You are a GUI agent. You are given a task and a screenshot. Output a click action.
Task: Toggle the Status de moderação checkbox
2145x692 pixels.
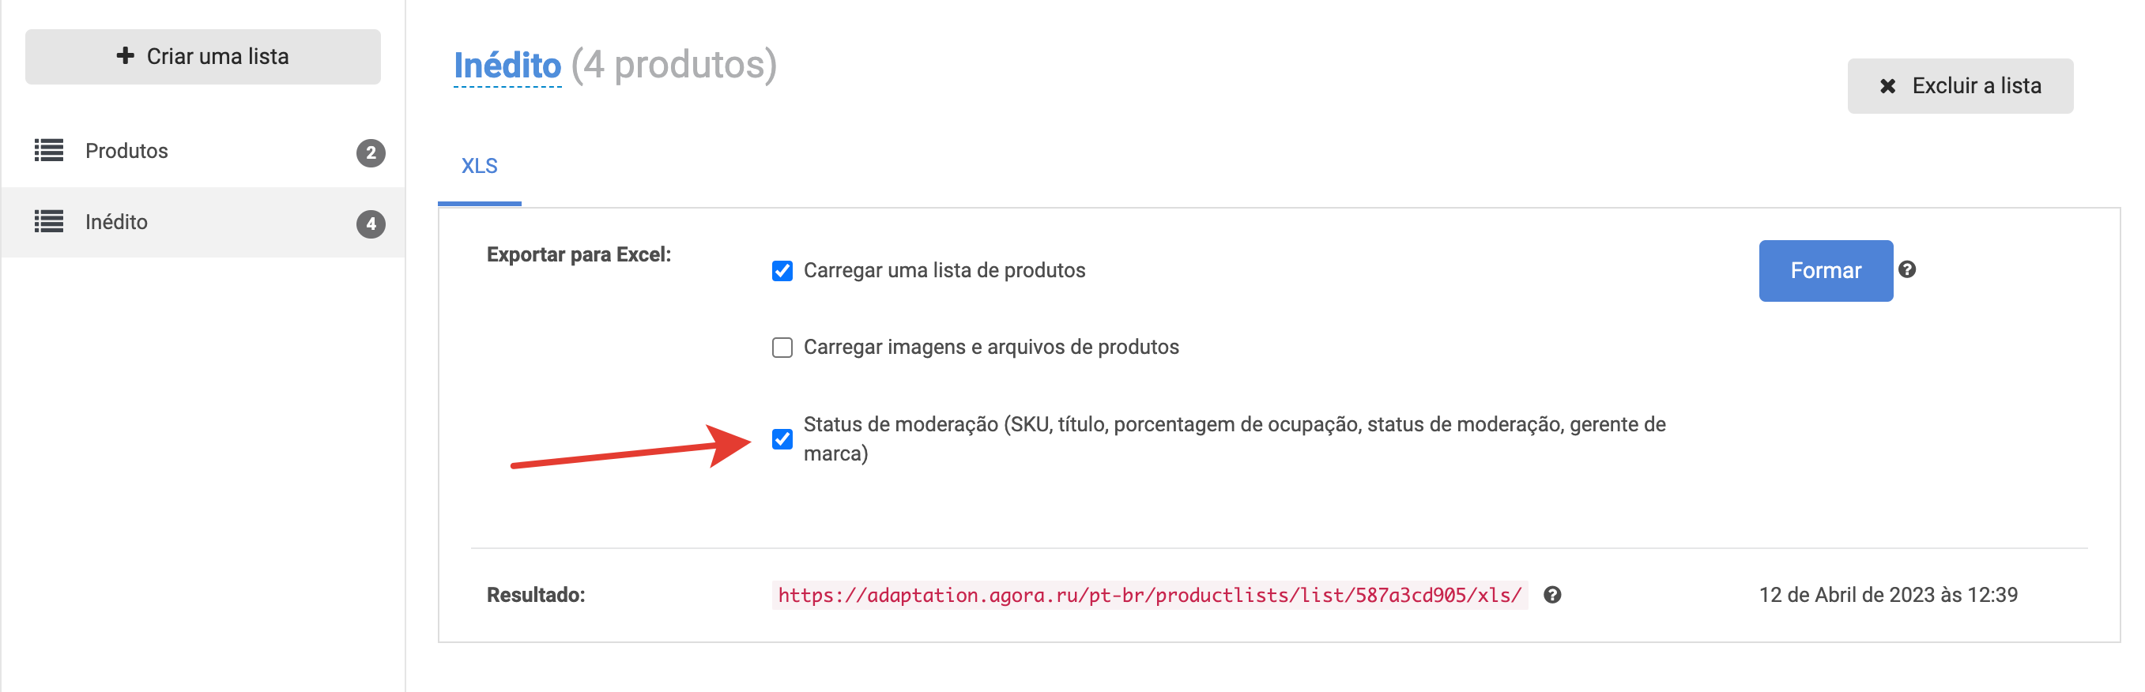tap(782, 439)
